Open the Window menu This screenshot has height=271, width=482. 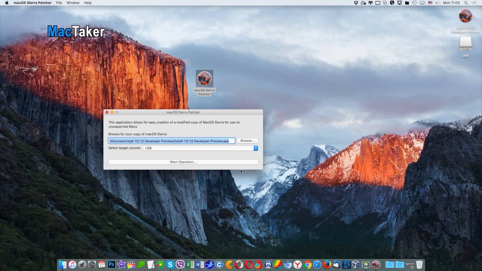tap(73, 3)
